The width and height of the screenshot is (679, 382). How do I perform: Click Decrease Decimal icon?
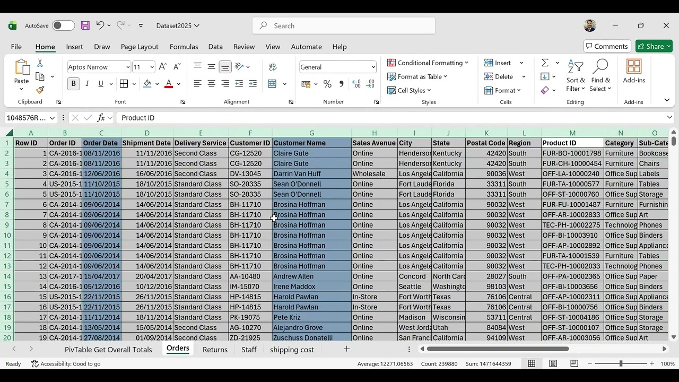click(370, 84)
